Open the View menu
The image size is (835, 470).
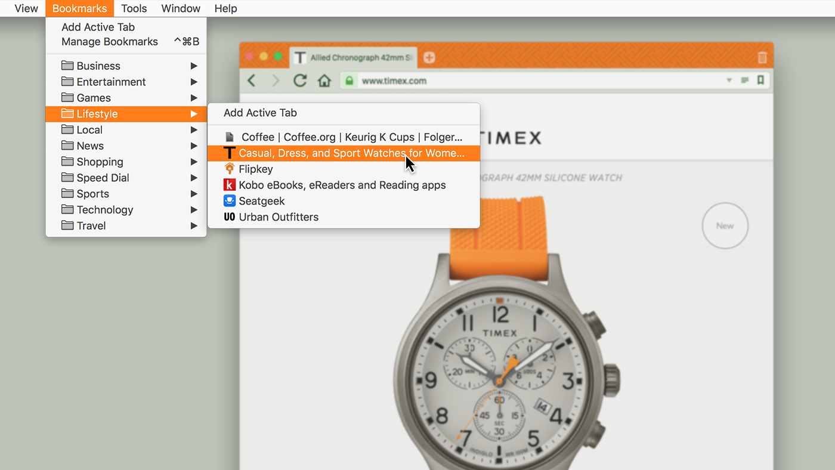point(26,8)
